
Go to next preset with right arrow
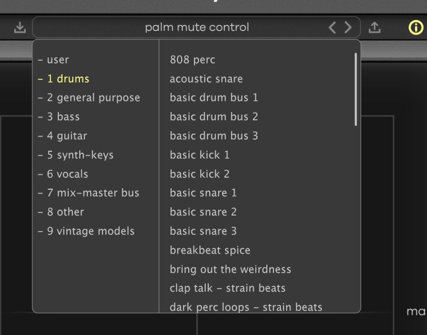coord(348,28)
